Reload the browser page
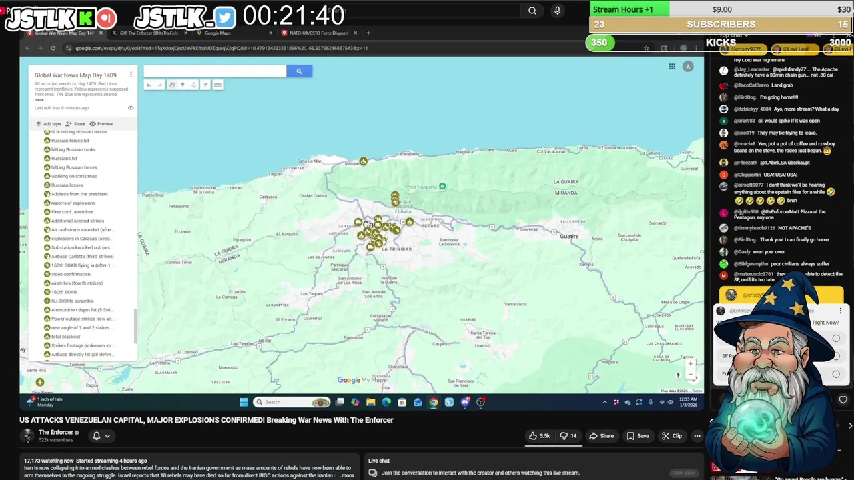Image resolution: width=854 pixels, height=480 pixels. pos(53,48)
